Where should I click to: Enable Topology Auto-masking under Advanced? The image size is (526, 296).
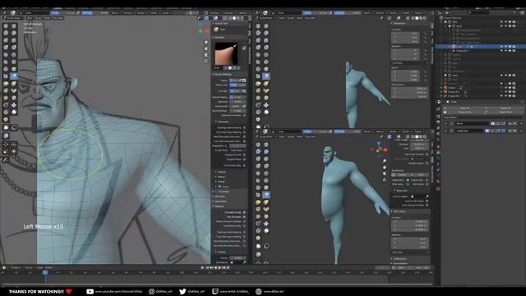tap(244, 128)
